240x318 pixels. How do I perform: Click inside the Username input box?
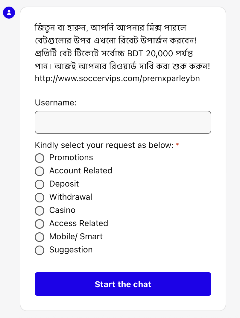(x=123, y=122)
